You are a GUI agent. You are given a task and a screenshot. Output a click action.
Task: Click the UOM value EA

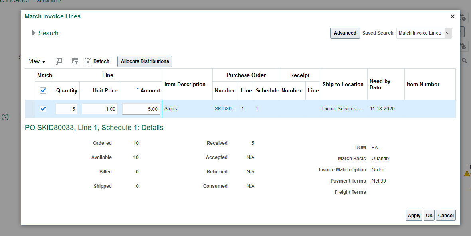click(374, 147)
